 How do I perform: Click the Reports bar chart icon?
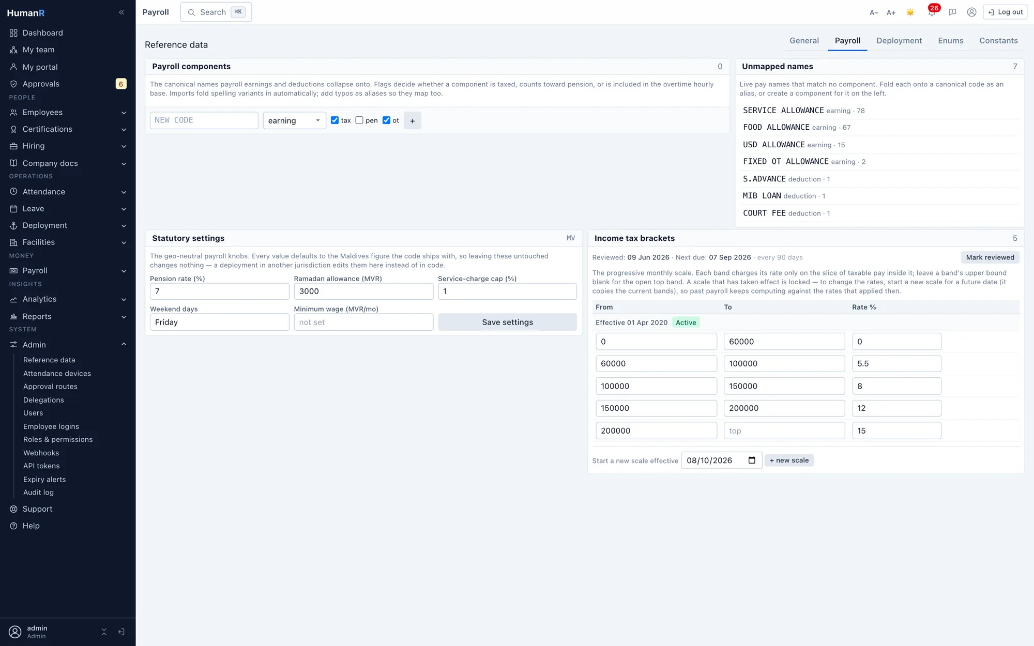pyautogui.click(x=13, y=317)
